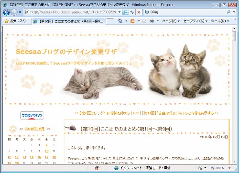239x173 pixels.
Task: Click the status bar privacy icon
Action: pyautogui.click(x=200, y=168)
